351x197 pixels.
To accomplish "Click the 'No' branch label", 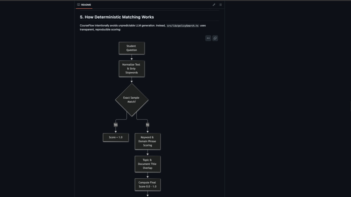I will coord(148,124).
